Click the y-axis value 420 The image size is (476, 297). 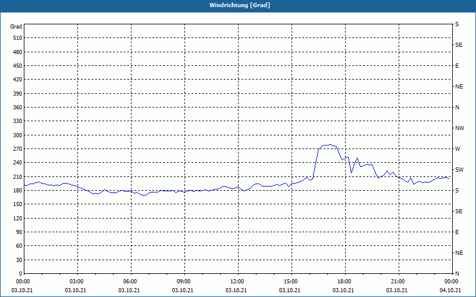[x=18, y=80]
